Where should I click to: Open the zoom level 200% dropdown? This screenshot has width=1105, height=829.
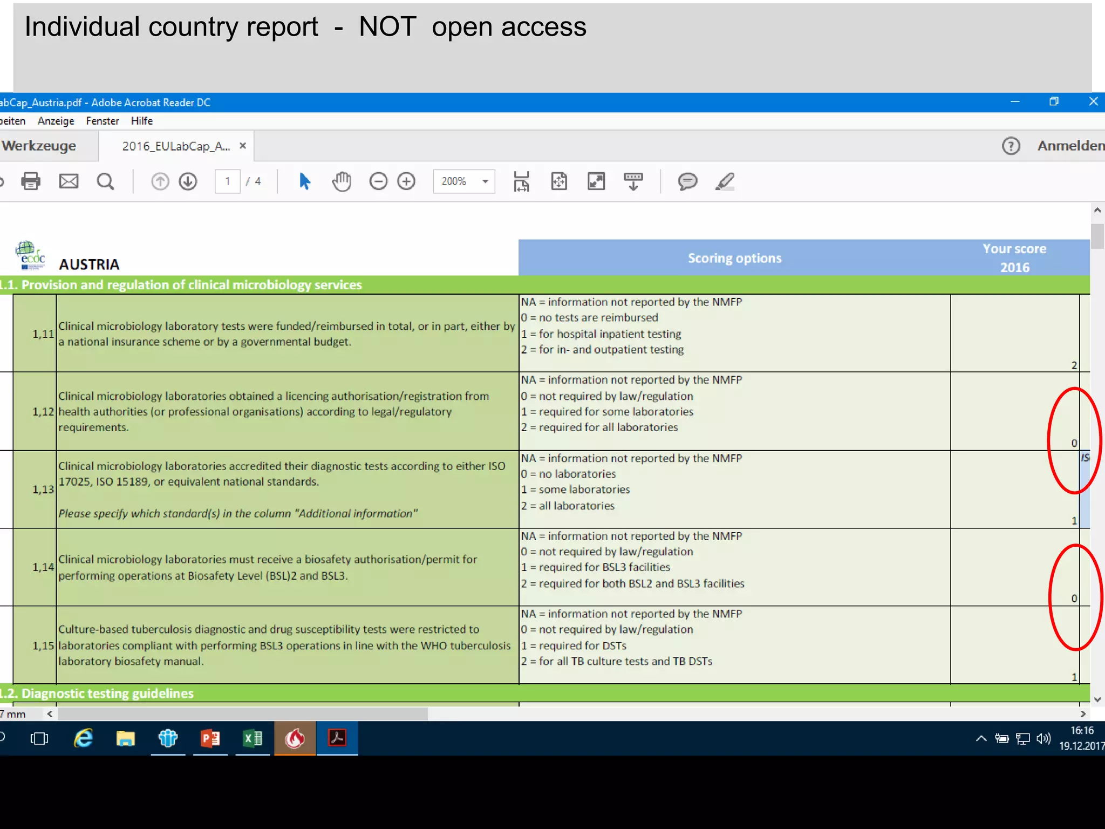coord(464,181)
